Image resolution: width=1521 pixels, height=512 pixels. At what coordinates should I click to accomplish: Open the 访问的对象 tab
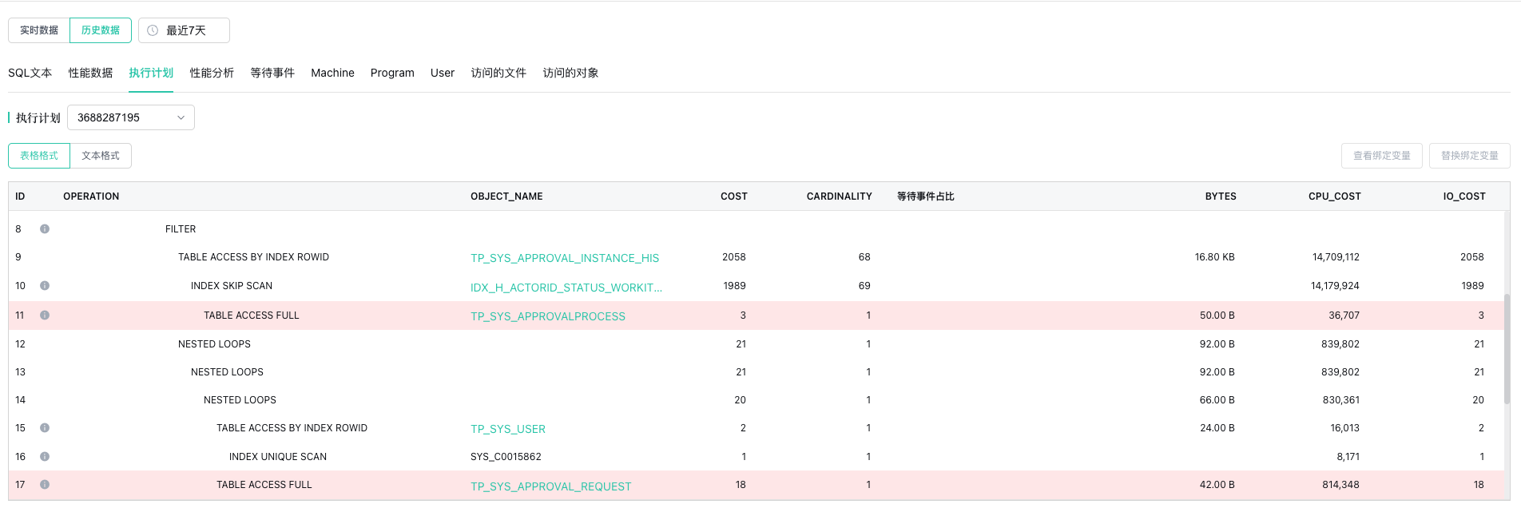[570, 73]
